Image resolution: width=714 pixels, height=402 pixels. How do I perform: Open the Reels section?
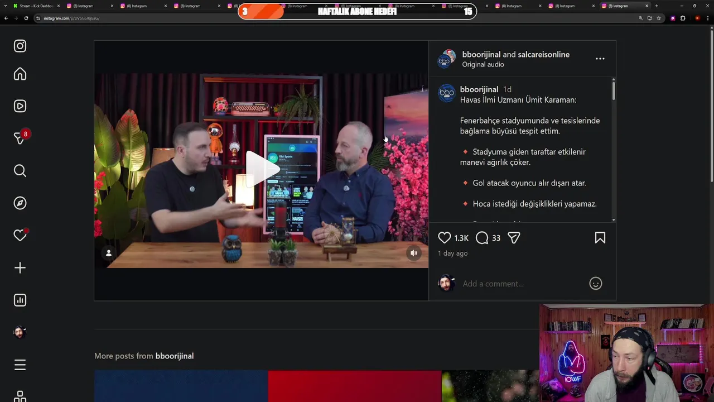(20, 106)
